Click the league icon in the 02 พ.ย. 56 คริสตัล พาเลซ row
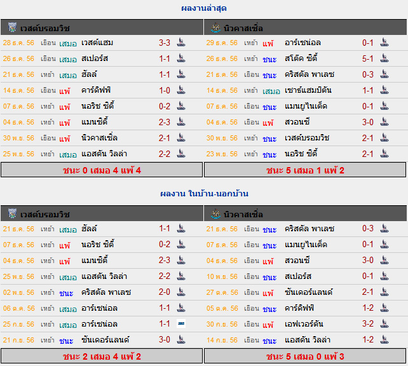Viewport: 408px width, 366px height. [181, 292]
